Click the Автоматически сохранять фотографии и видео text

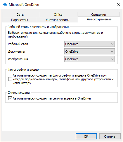63,79
